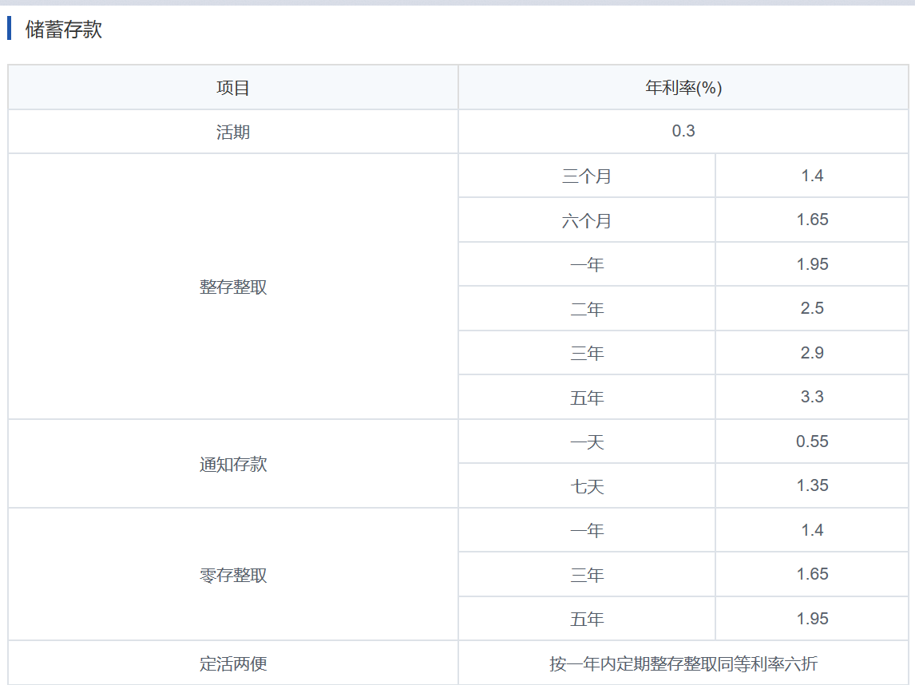Viewport: 915px width, 685px height.
Task: Click the 1.65 rate for 零存整取 三年
Action: (x=812, y=574)
